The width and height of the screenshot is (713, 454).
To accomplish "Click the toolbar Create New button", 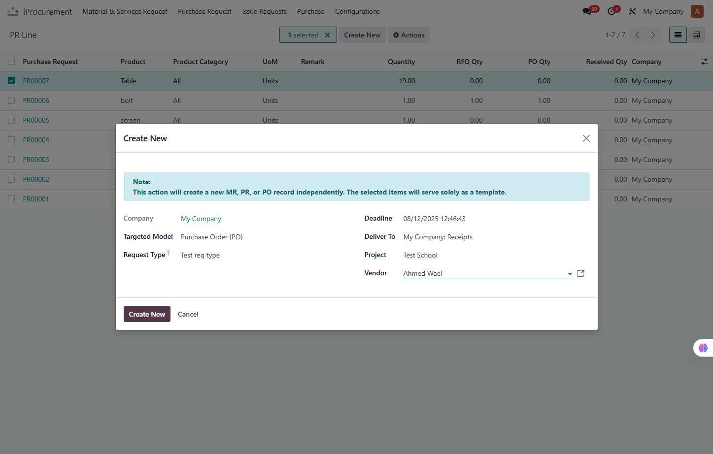I will 362,35.
